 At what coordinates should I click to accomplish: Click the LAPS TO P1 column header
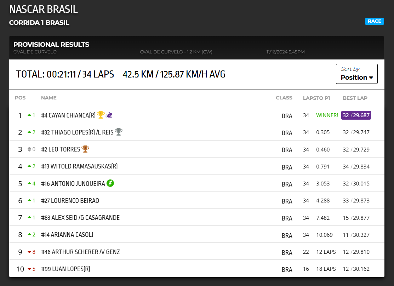316,98
